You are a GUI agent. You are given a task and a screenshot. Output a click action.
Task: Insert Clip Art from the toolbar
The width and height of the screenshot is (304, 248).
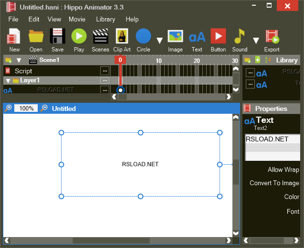(122, 40)
